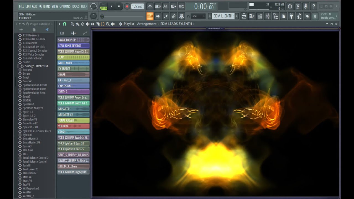Open the EDIT menu

point(28,6)
